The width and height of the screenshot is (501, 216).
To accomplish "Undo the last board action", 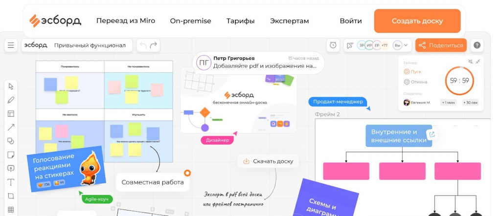I will coord(143,45).
